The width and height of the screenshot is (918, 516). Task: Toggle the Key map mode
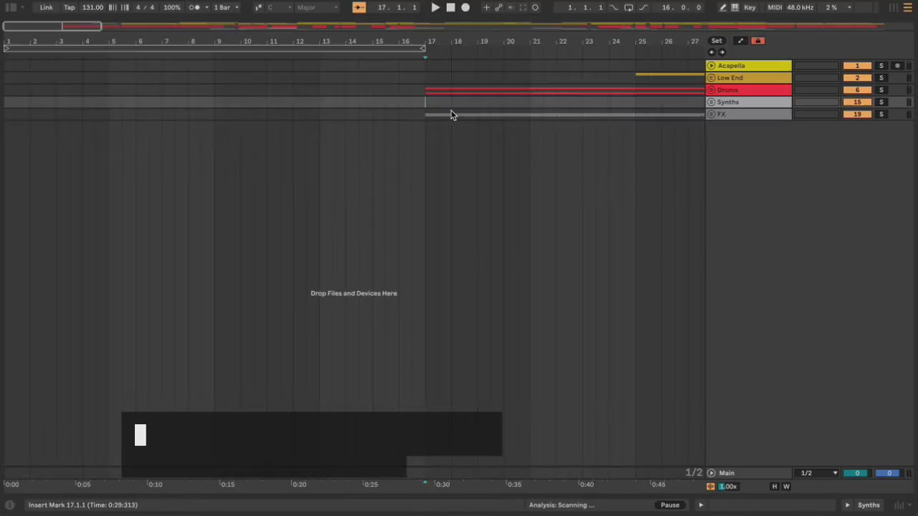749,7
